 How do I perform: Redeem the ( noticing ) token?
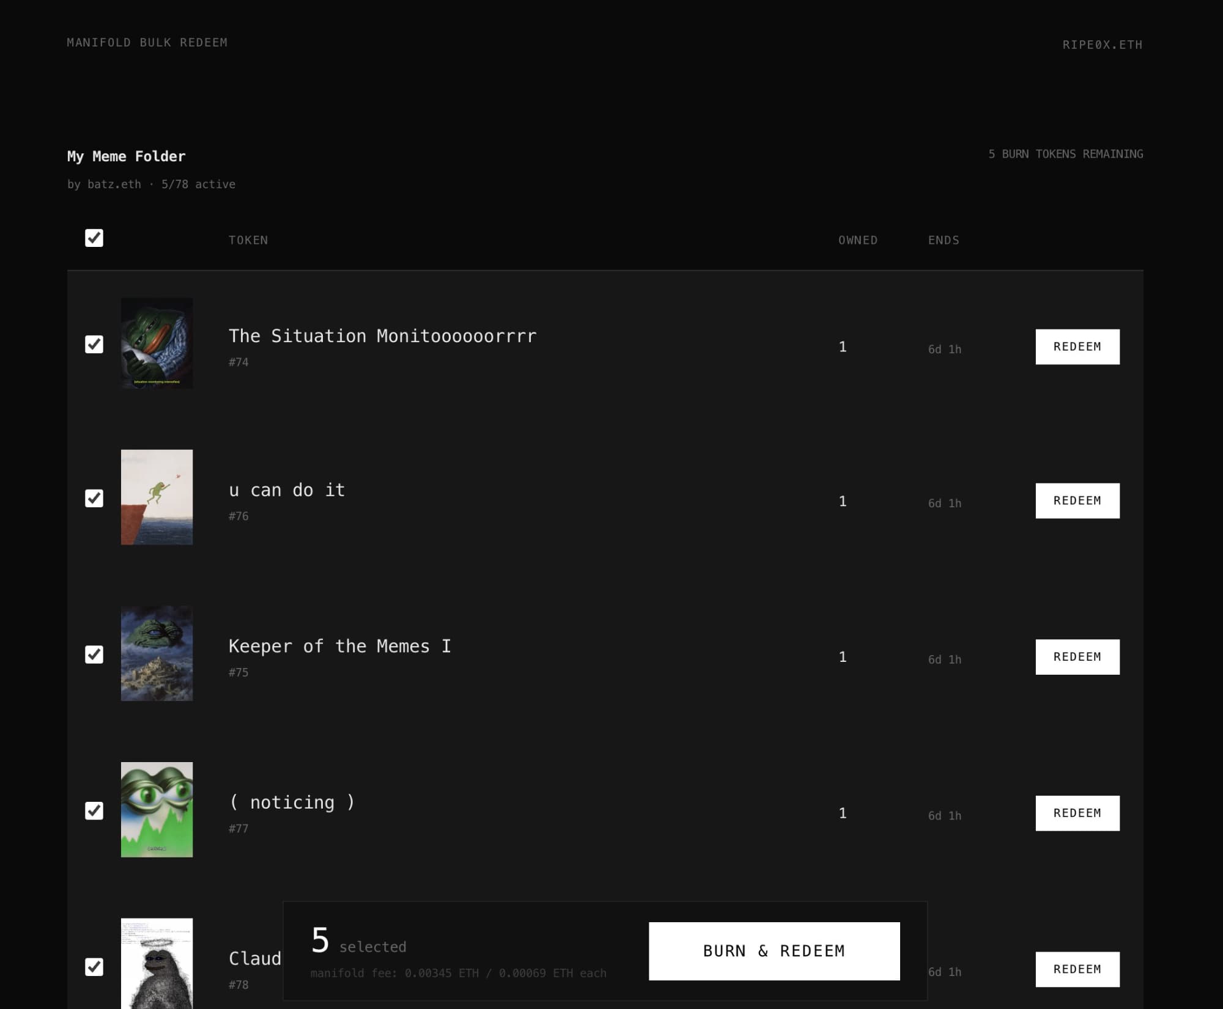(x=1077, y=813)
